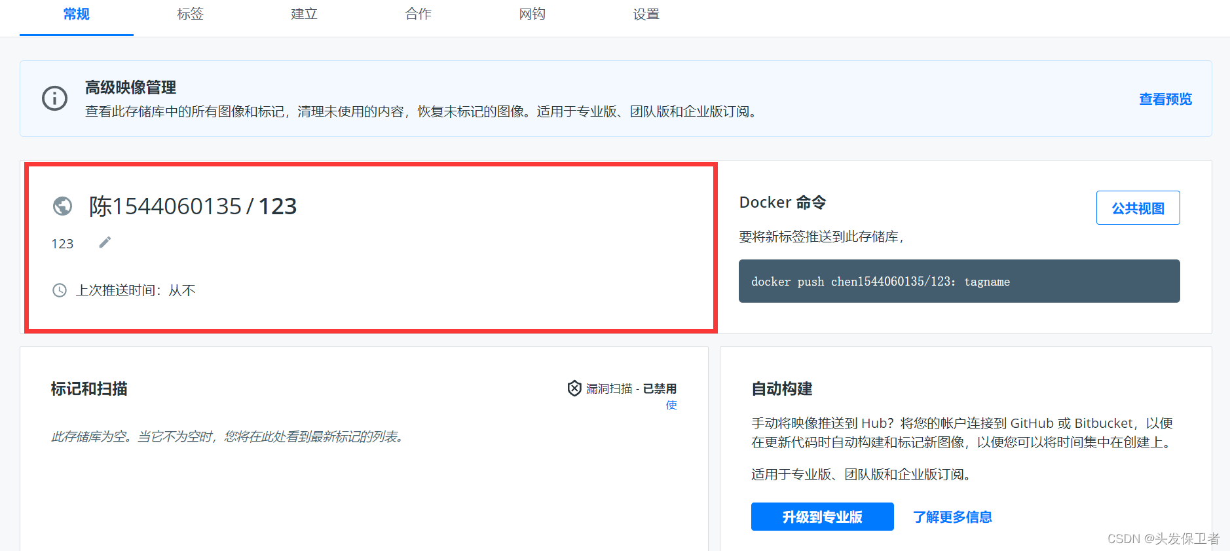The image size is (1230, 551).
Task: Click the 查看预览 link
Action: tap(1166, 99)
